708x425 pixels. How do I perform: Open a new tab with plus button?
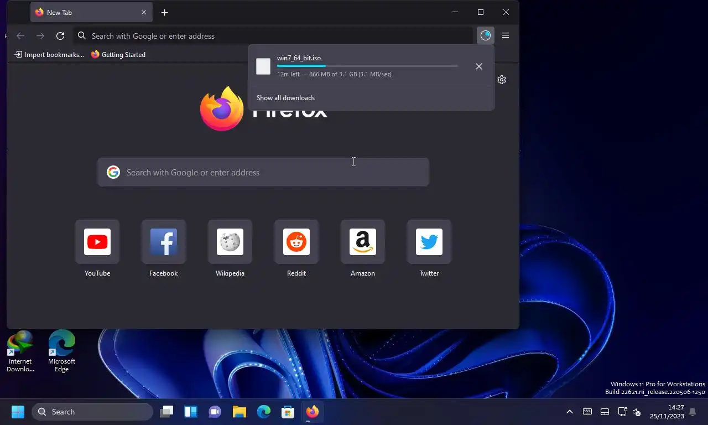164,12
